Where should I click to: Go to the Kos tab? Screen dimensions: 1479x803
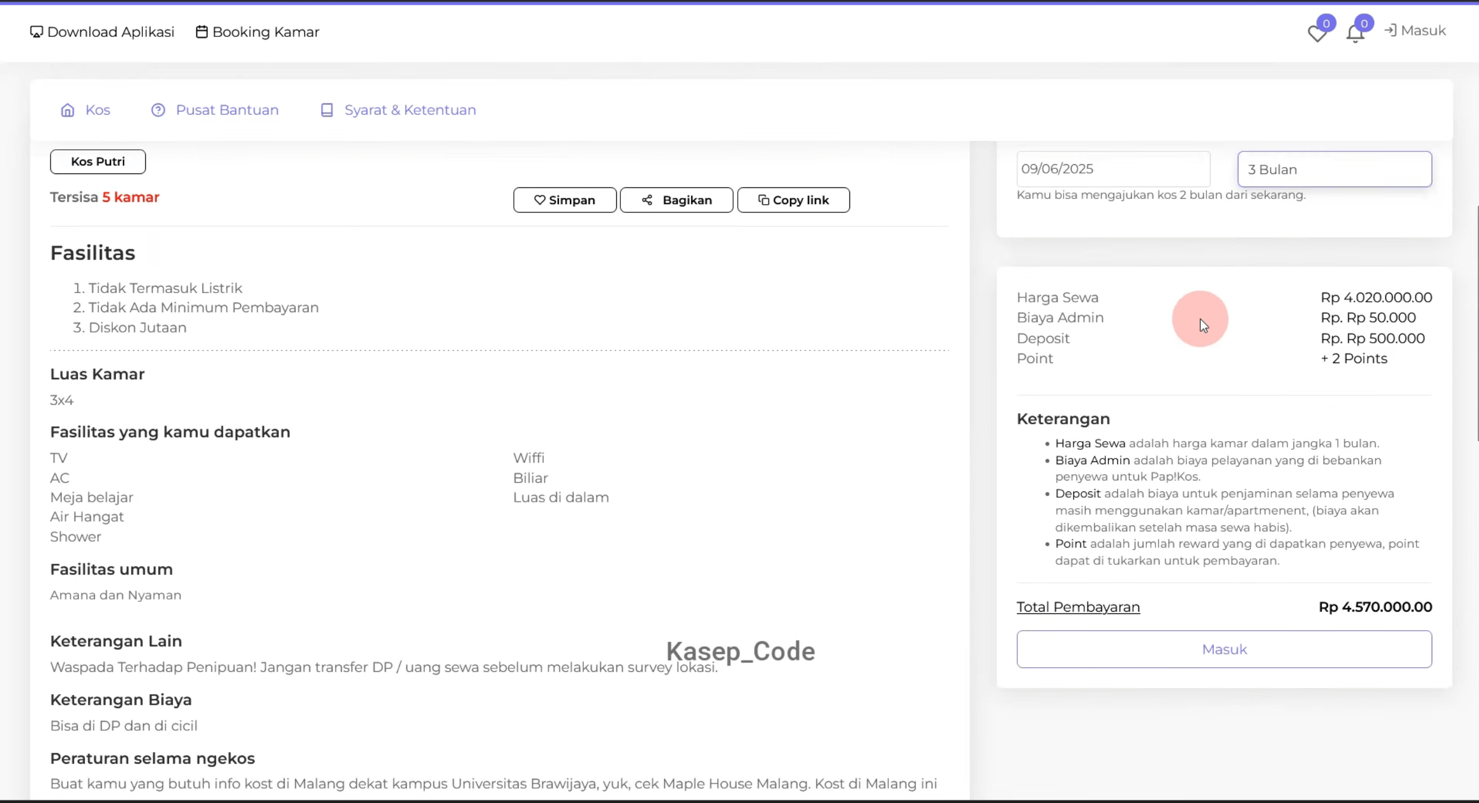tap(86, 110)
